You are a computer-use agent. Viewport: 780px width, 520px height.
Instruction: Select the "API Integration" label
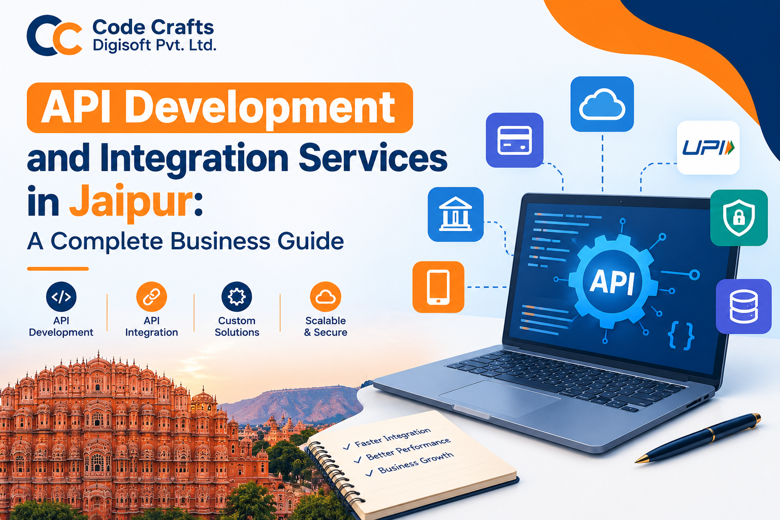point(151,327)
